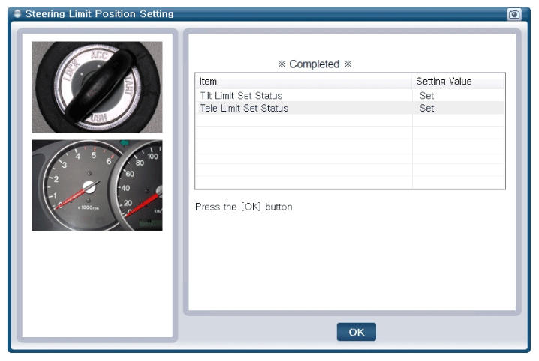Click the round app icon beside the title
This screenshot has width=539, height=361.
point(17,14)
